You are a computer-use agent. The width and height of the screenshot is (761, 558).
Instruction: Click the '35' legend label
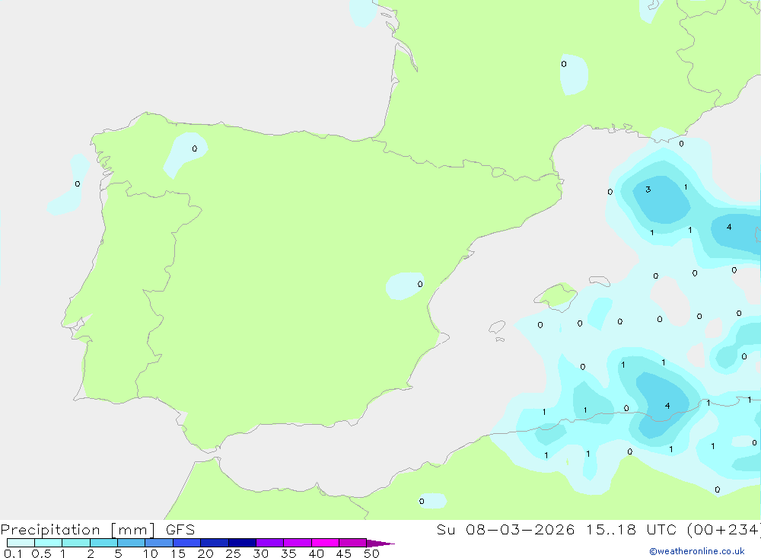tap(288, 553)
